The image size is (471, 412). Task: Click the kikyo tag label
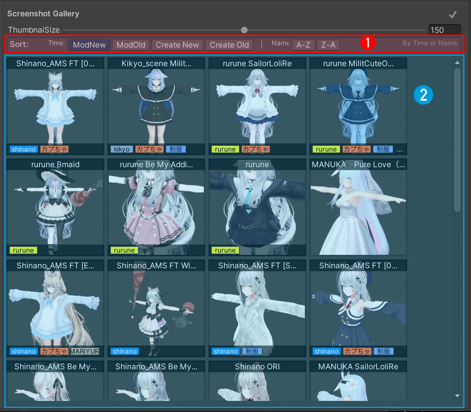121,149
